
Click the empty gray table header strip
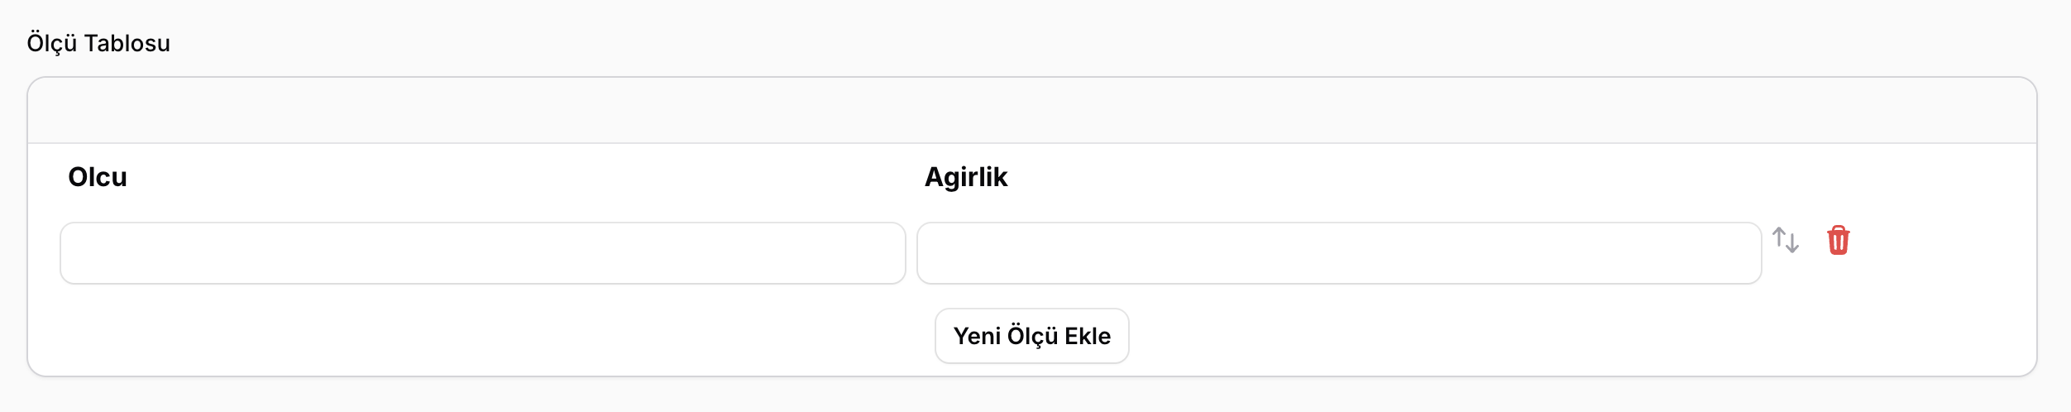coord(1032,111)
